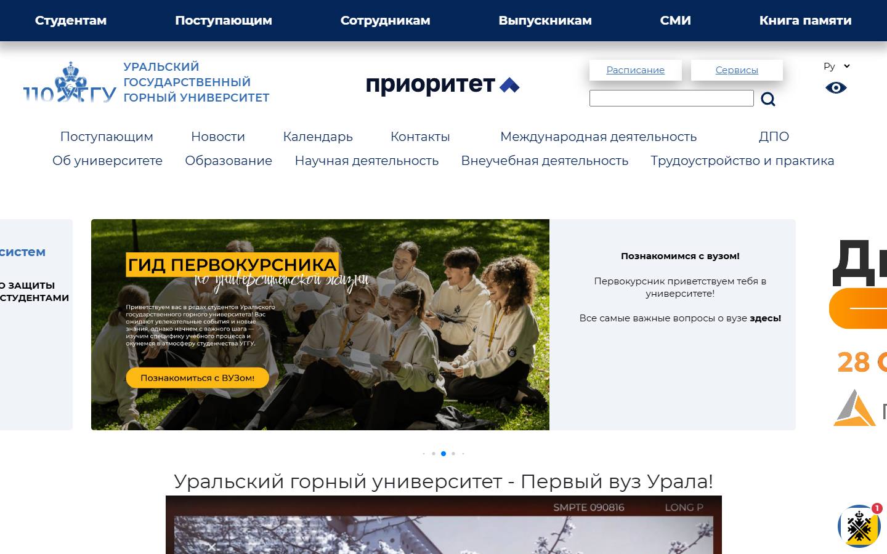The width and height of the screenshot is (887, 554).
Task: Open the Сервисы link
Action: pos(737,70)
